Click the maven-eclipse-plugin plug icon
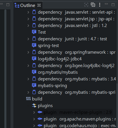 40,112
